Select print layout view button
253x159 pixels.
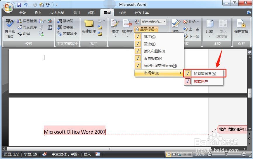(x=169, y=155)
